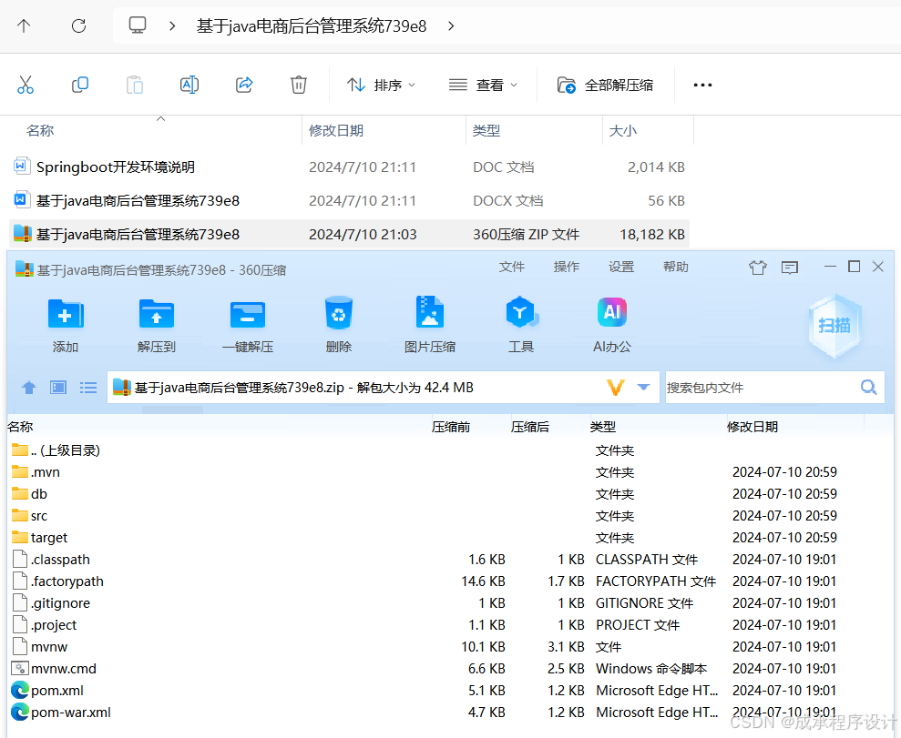Viewport: 901px width, 738px height.
Task: Open 设置 menu in 360压缩
Action: (621, 267)
